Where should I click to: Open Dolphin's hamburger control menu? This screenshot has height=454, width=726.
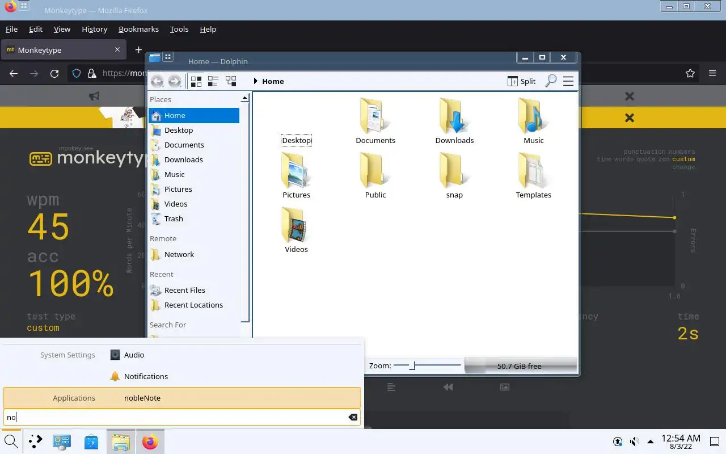[568, 81]
